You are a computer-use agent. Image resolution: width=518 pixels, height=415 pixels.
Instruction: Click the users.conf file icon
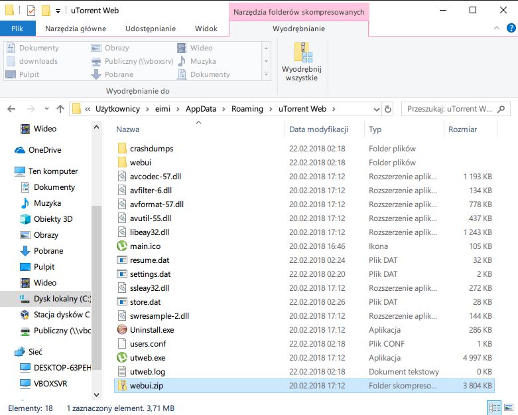point(122,343)
